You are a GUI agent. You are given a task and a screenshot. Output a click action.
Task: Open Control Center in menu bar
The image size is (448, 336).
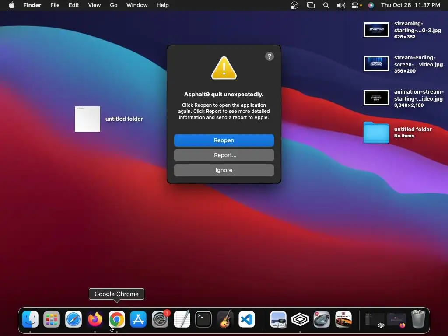(x=355, y=5)
